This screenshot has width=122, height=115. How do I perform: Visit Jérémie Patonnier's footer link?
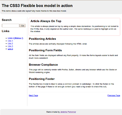point(68,112)
